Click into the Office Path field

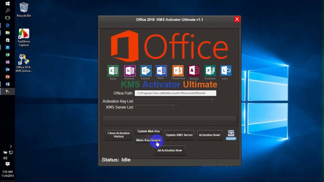175,93
